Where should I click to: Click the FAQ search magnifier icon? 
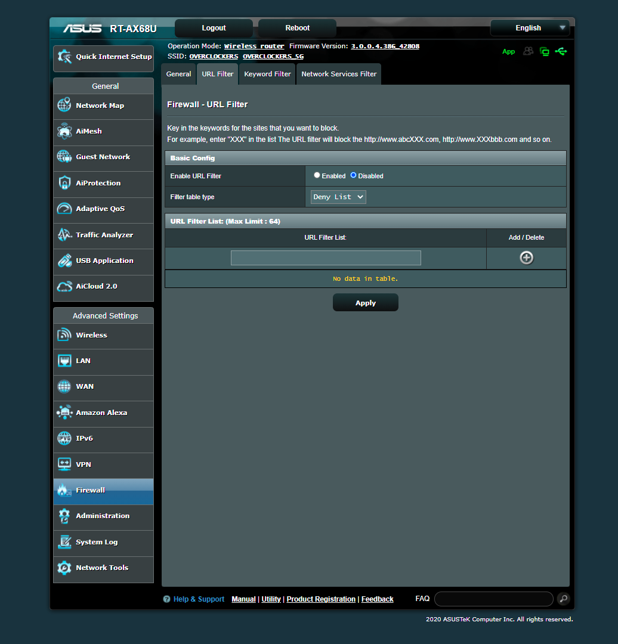coord(564,599)
